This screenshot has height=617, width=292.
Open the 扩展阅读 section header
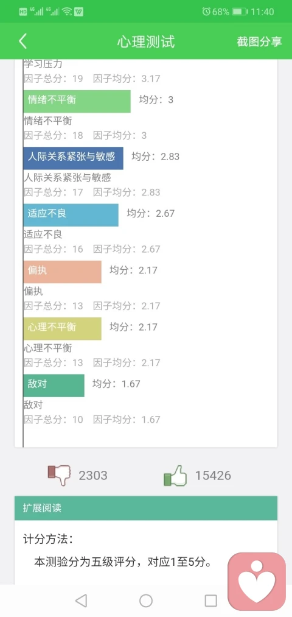pyautogui.click(x=146, y=508)
